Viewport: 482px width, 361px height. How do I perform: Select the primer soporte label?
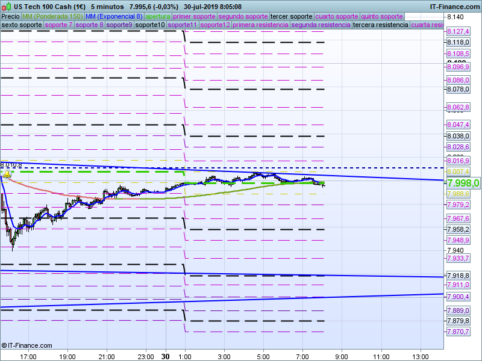[194, 16]
